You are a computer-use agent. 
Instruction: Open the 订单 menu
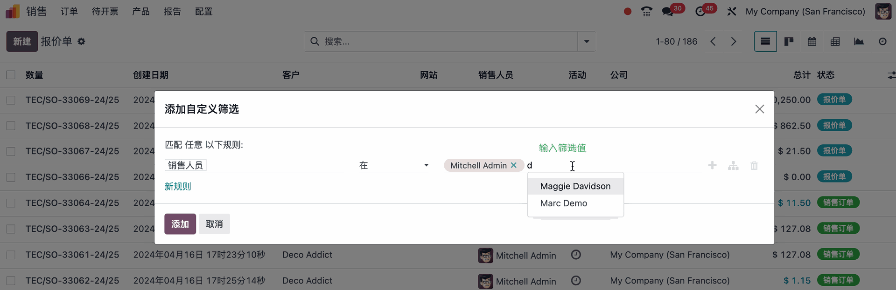[x=69, y=12]
